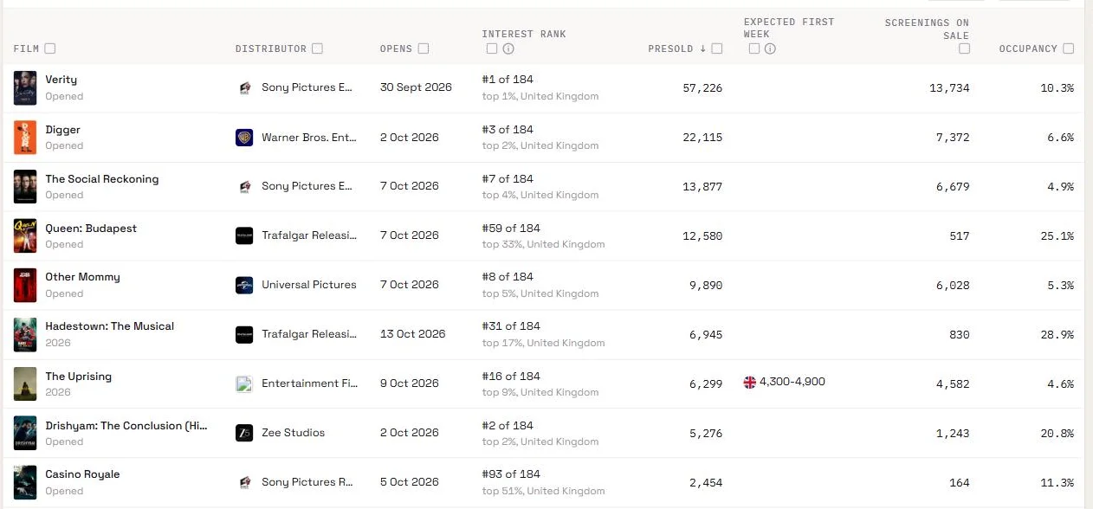Select the Drishyam: The Conclusion row title

tap(126, 426)
